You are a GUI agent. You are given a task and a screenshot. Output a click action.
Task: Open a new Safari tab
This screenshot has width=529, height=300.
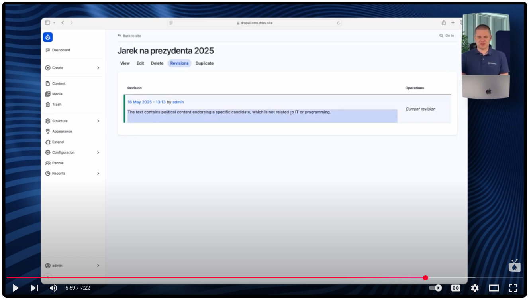(453, 23)
